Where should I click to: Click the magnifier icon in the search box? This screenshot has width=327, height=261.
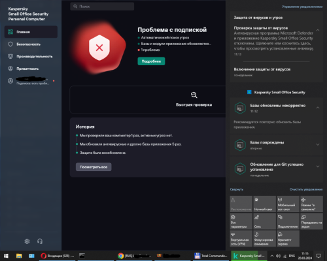[x=75, y=7]
